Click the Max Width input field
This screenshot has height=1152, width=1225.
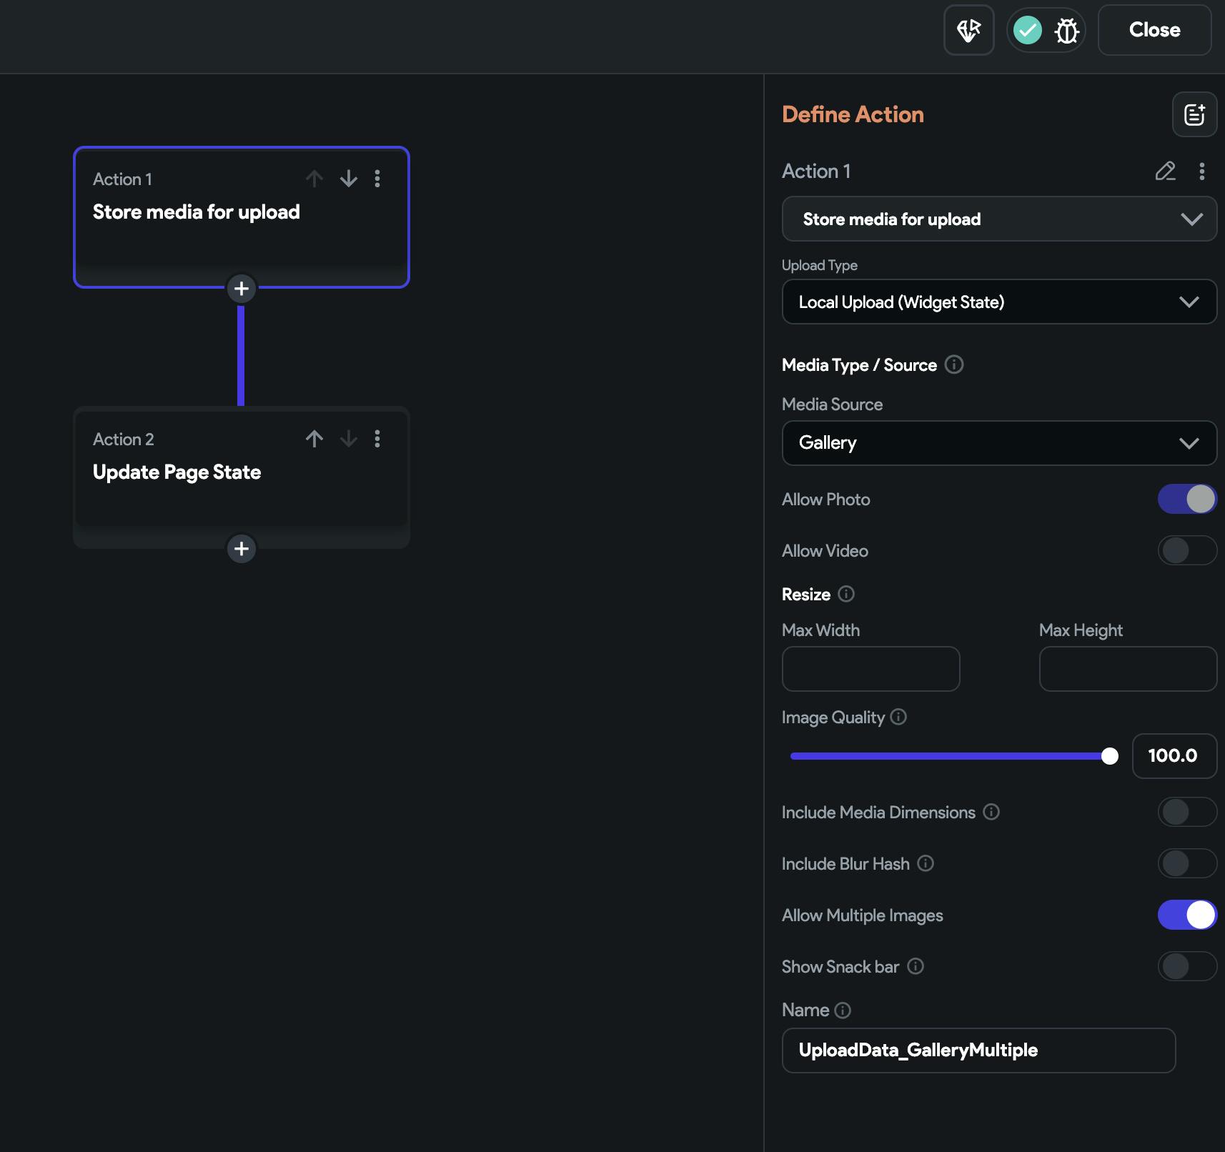point(871,669)
